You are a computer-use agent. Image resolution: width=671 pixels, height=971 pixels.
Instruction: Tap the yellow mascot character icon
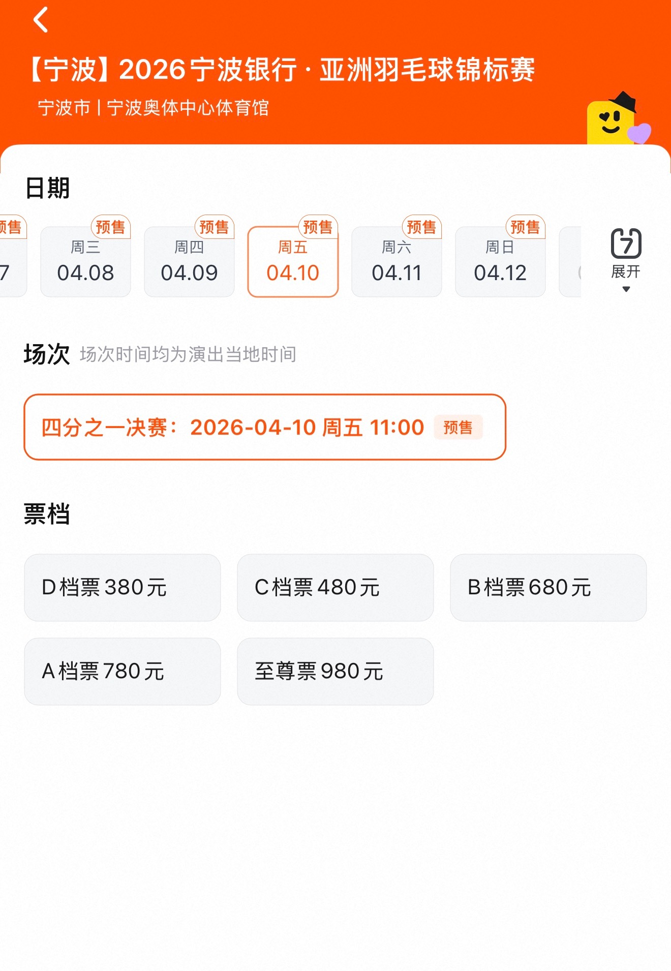[x=617, y=119]
